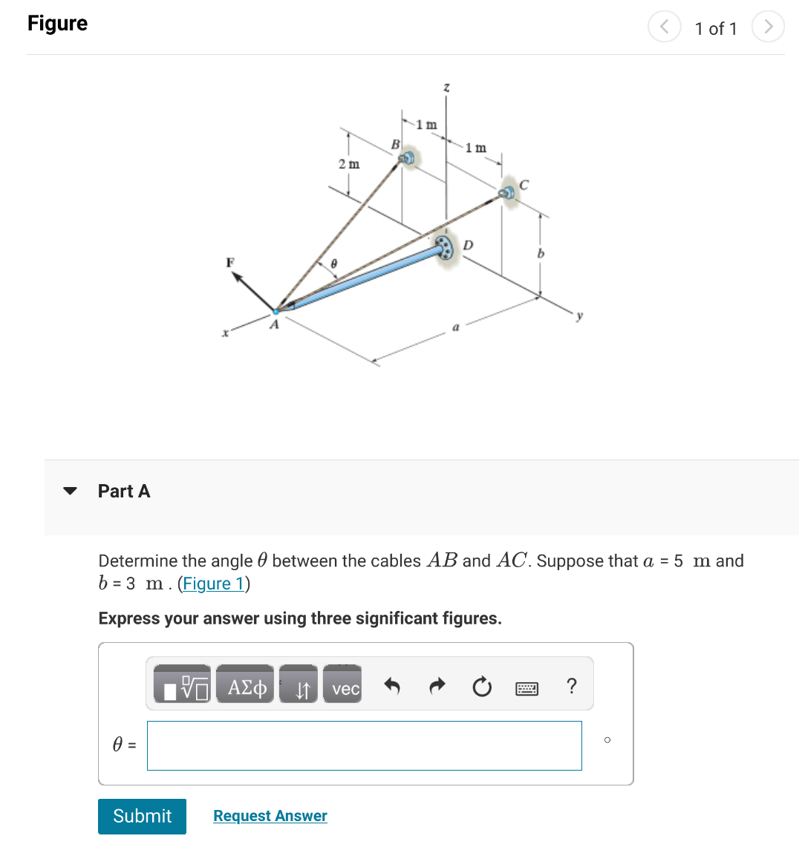Click the degree symbol beside the answer box

[607, 741]
